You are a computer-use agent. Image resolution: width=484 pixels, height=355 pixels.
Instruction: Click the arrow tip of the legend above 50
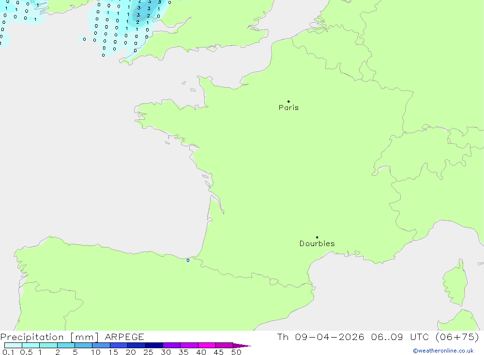pyautogui.click(x=242, y=346)
